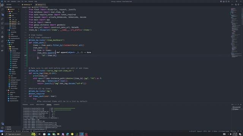Viewport: 243px width, 136px height.
Task: Click the red circle app in taskbar
Action: point(86,134)
